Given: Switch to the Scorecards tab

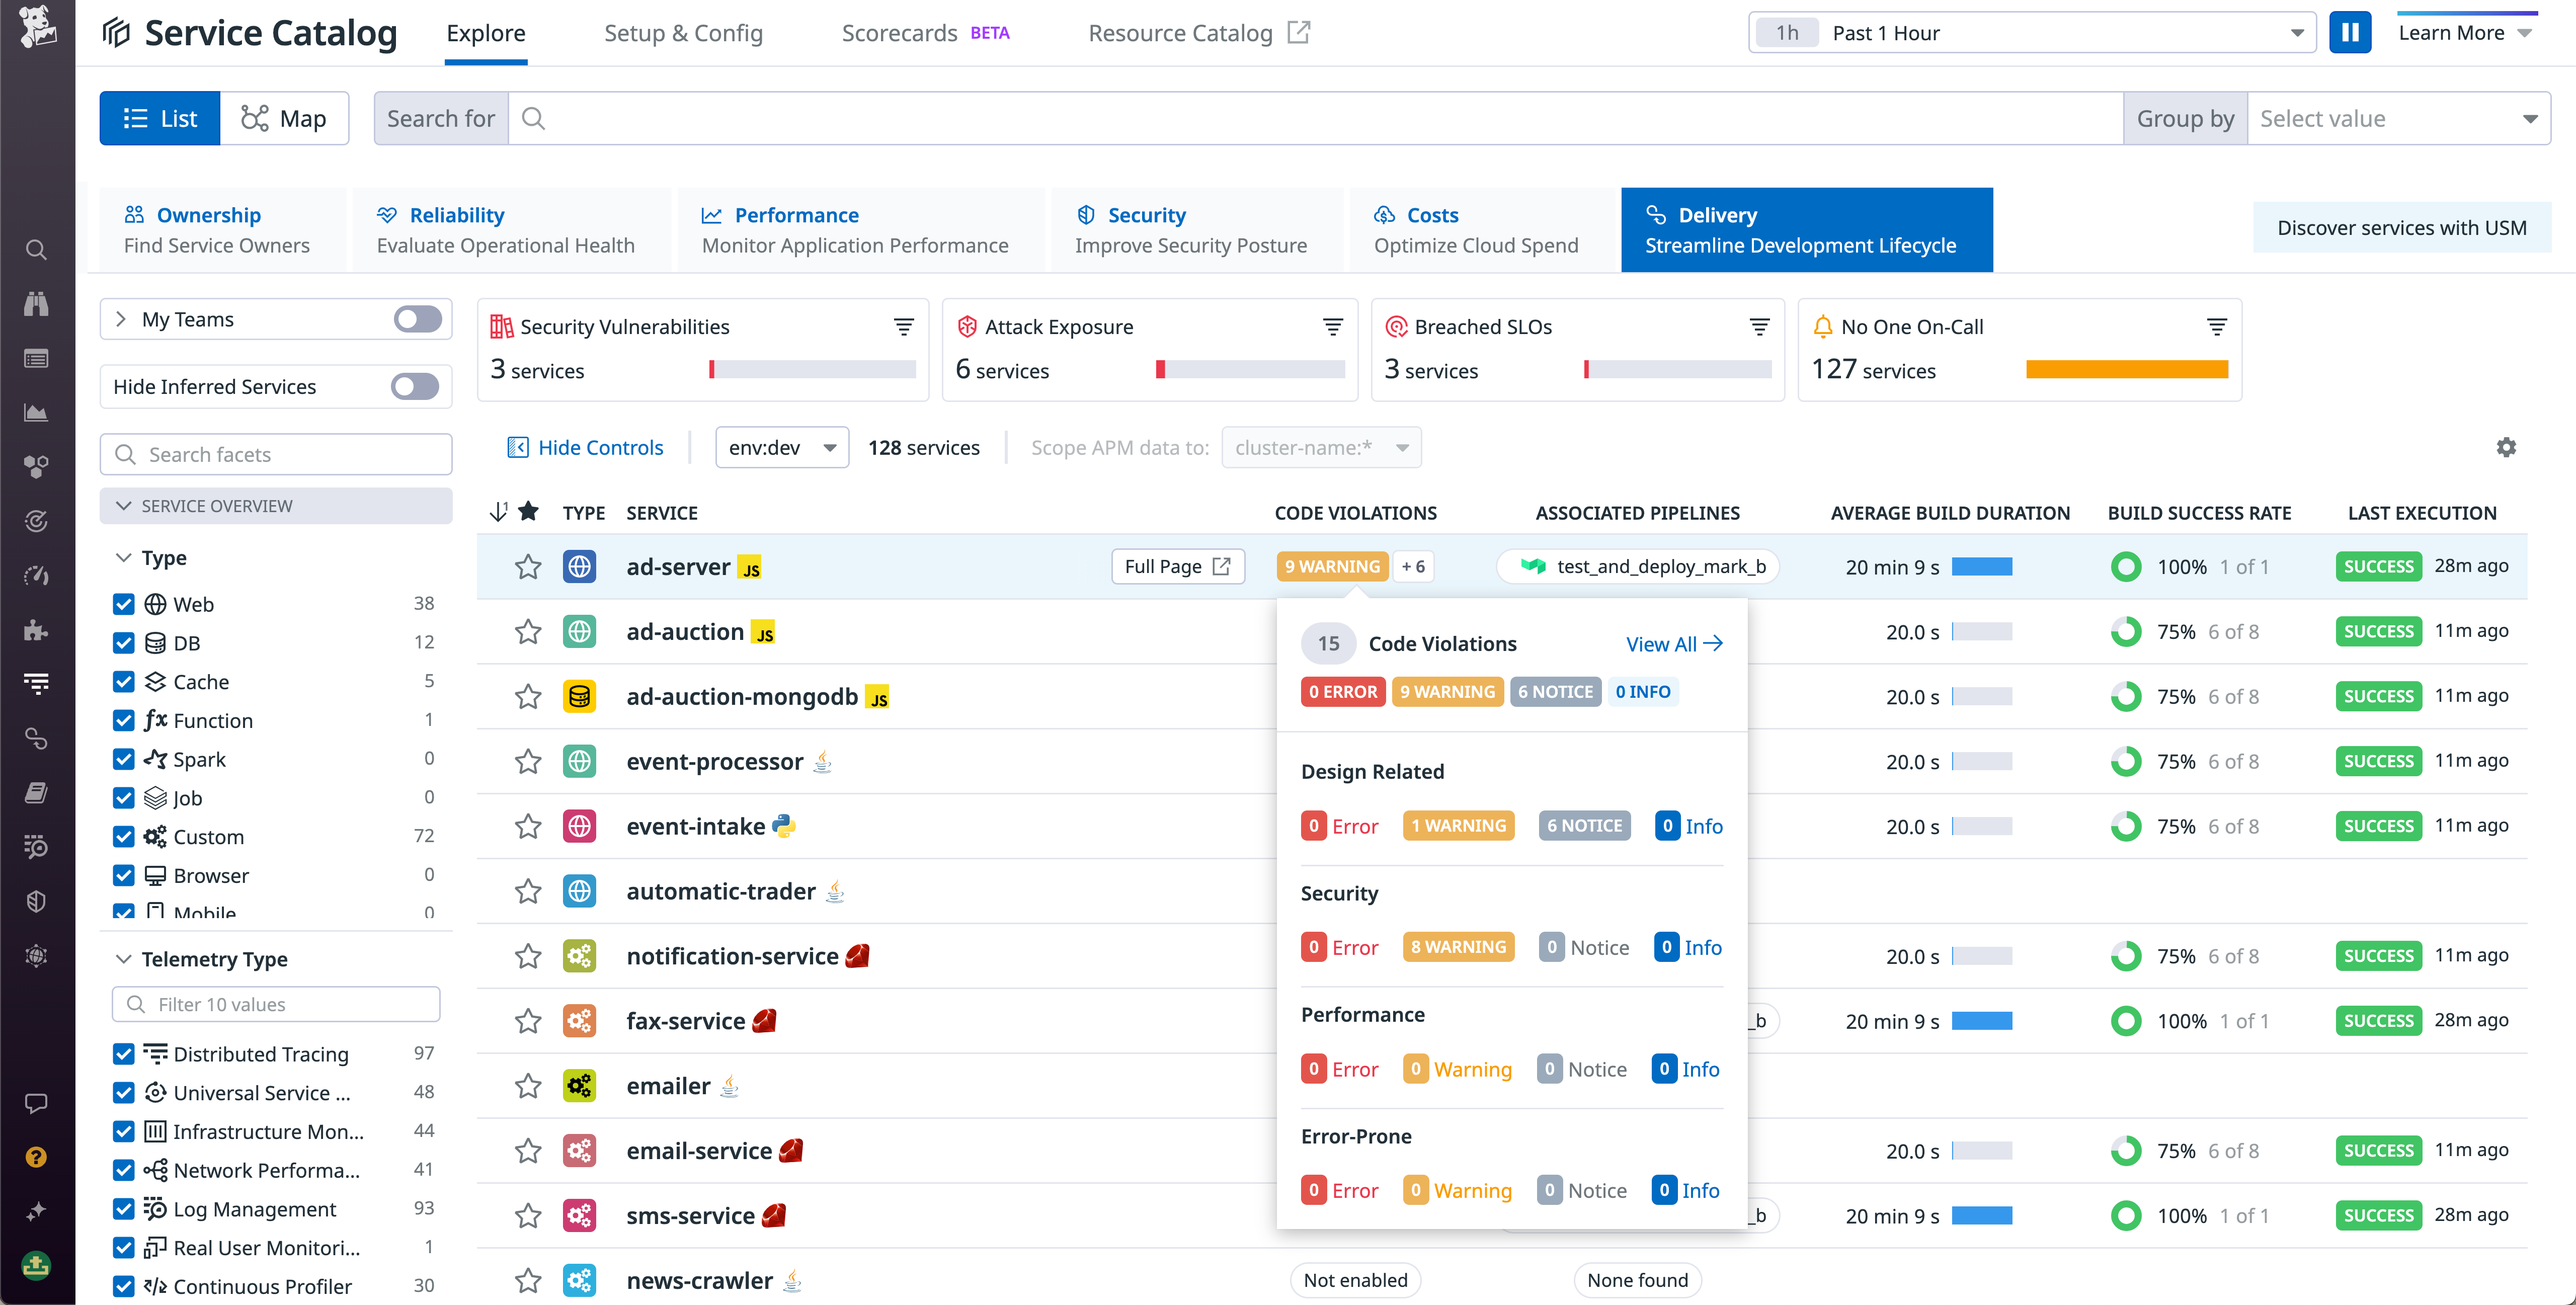Looking at the screenshot, I should pyautogui.click(x=899, y=32).
